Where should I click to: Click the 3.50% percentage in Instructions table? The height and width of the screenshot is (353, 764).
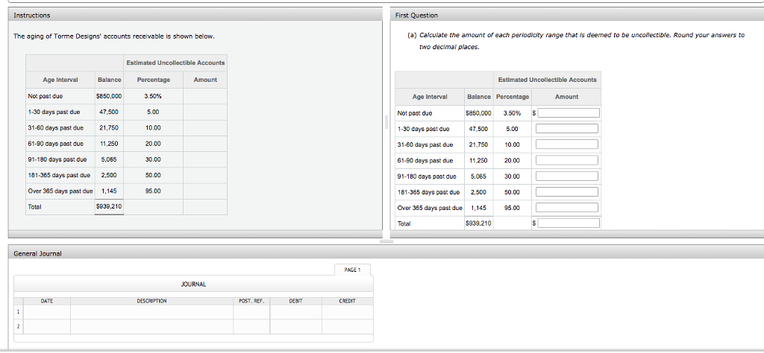[x=153, y=96]
